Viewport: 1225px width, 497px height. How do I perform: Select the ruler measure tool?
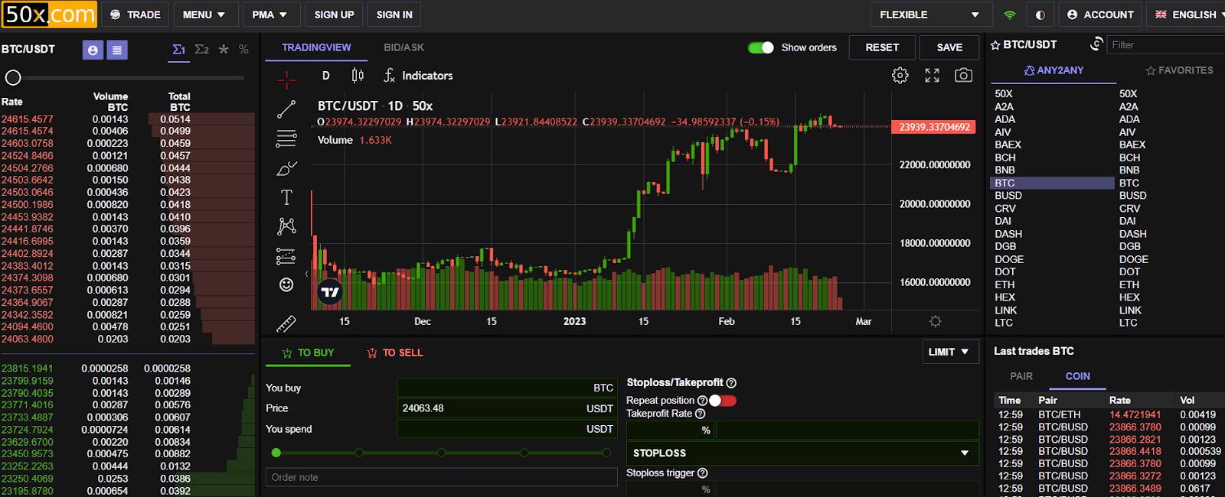coord(286,323)
